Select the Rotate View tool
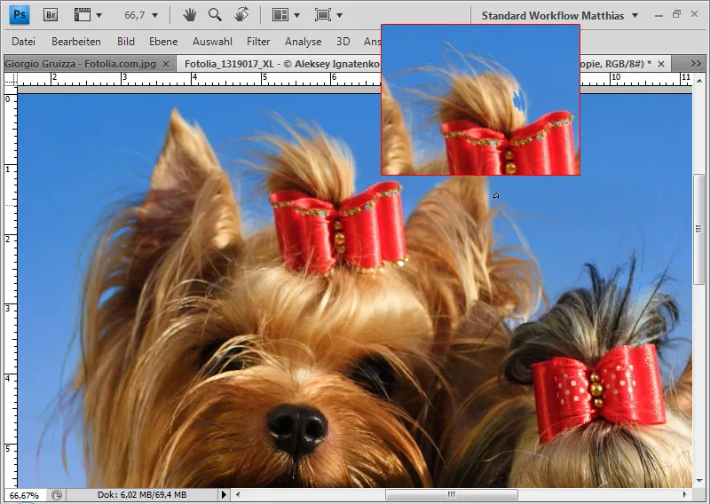The height and width of the screenshot is (504, 710). pos(241,15)
